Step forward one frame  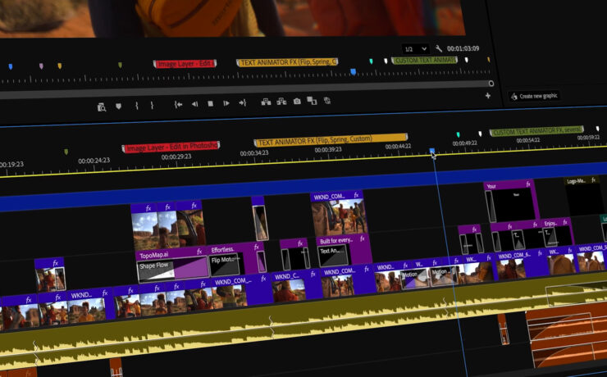click(x=226, y=103)
